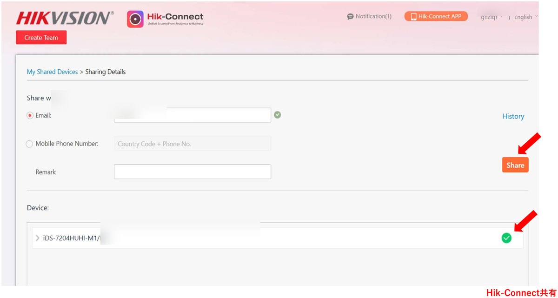Select the Email radio button
558x298 pixels.
click(30, 115)
